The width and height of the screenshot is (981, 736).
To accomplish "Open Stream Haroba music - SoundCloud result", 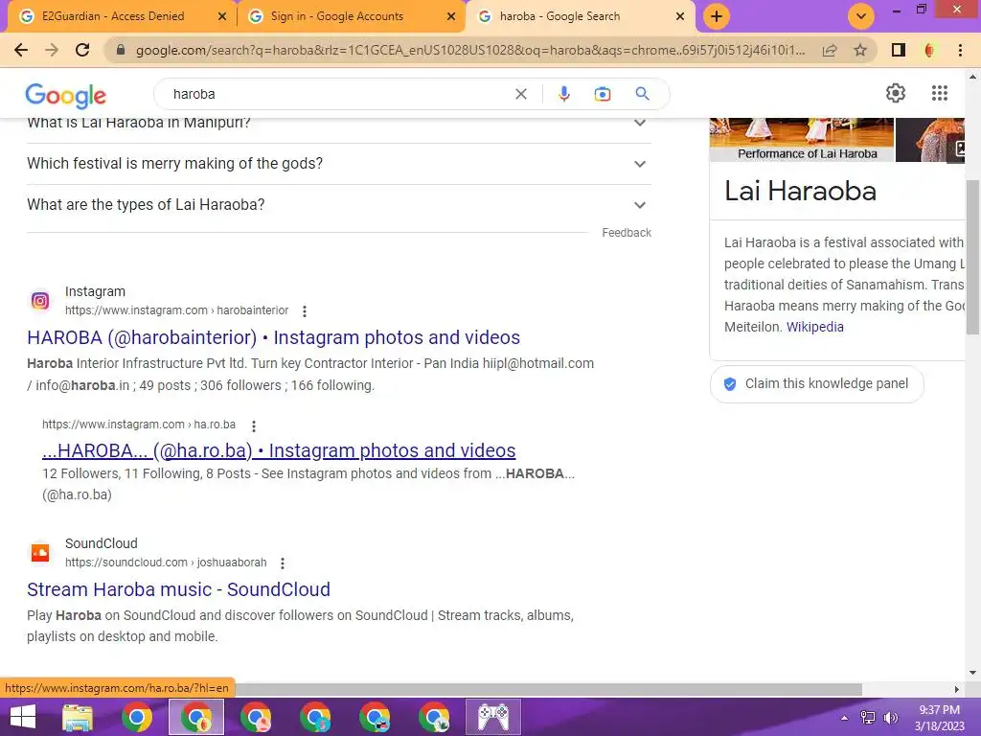I will (178, 589).
